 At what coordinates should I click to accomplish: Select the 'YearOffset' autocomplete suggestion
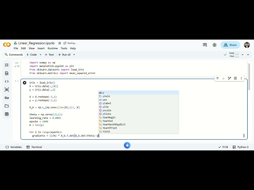(x=139, y=128)
